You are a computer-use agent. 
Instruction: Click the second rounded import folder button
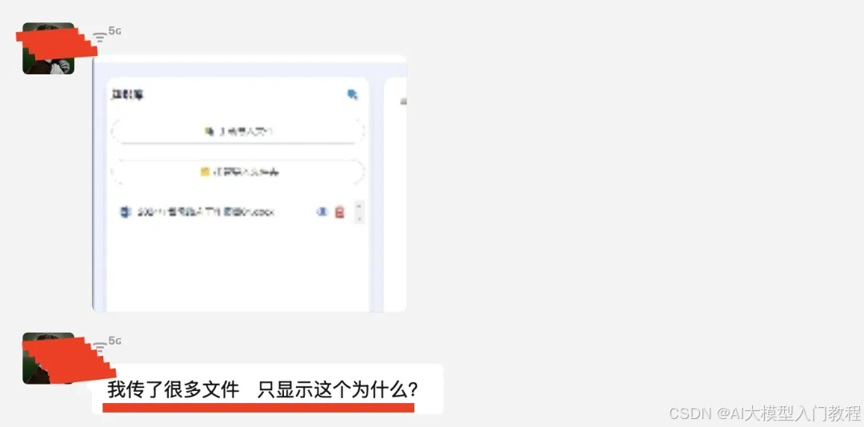click(238, 173)
